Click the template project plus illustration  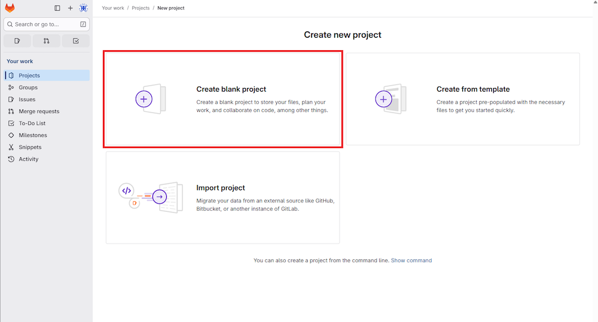[390, 99]
